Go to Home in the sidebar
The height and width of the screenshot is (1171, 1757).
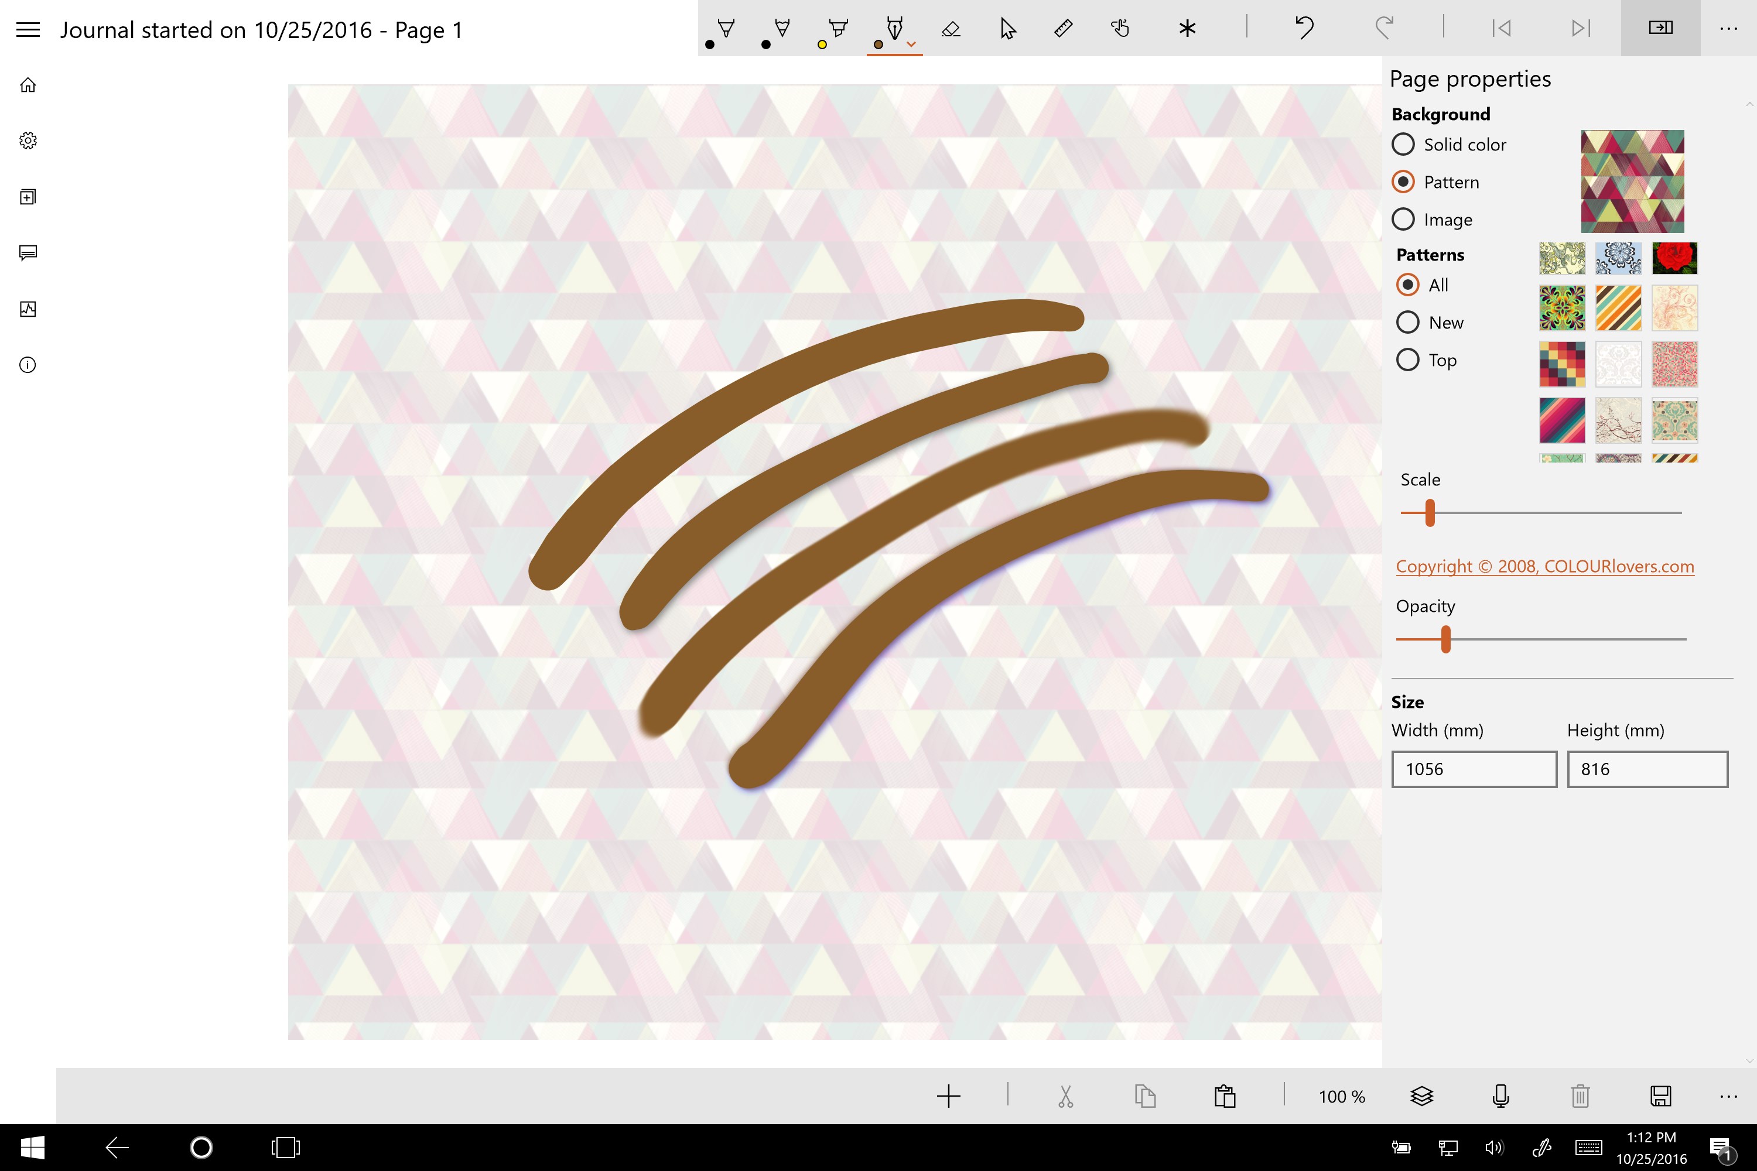tap(28, 85)
